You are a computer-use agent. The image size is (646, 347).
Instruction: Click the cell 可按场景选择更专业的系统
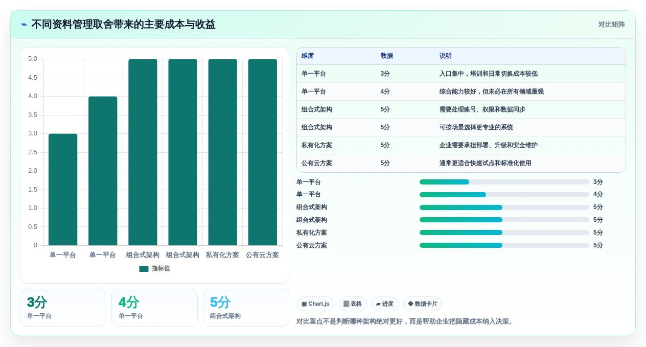point(476,127)
